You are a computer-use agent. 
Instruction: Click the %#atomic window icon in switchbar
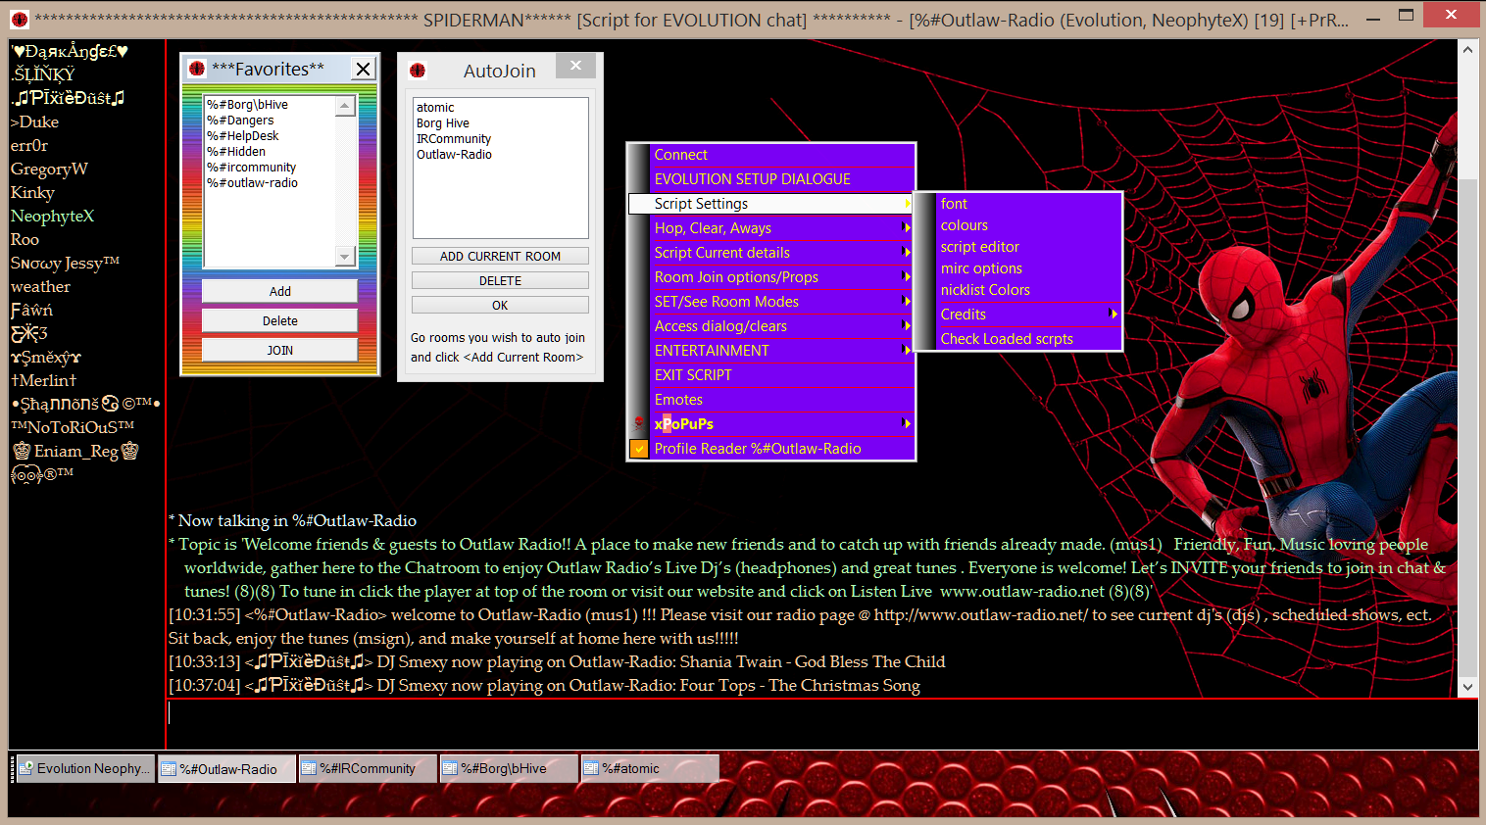click(591, 768)
